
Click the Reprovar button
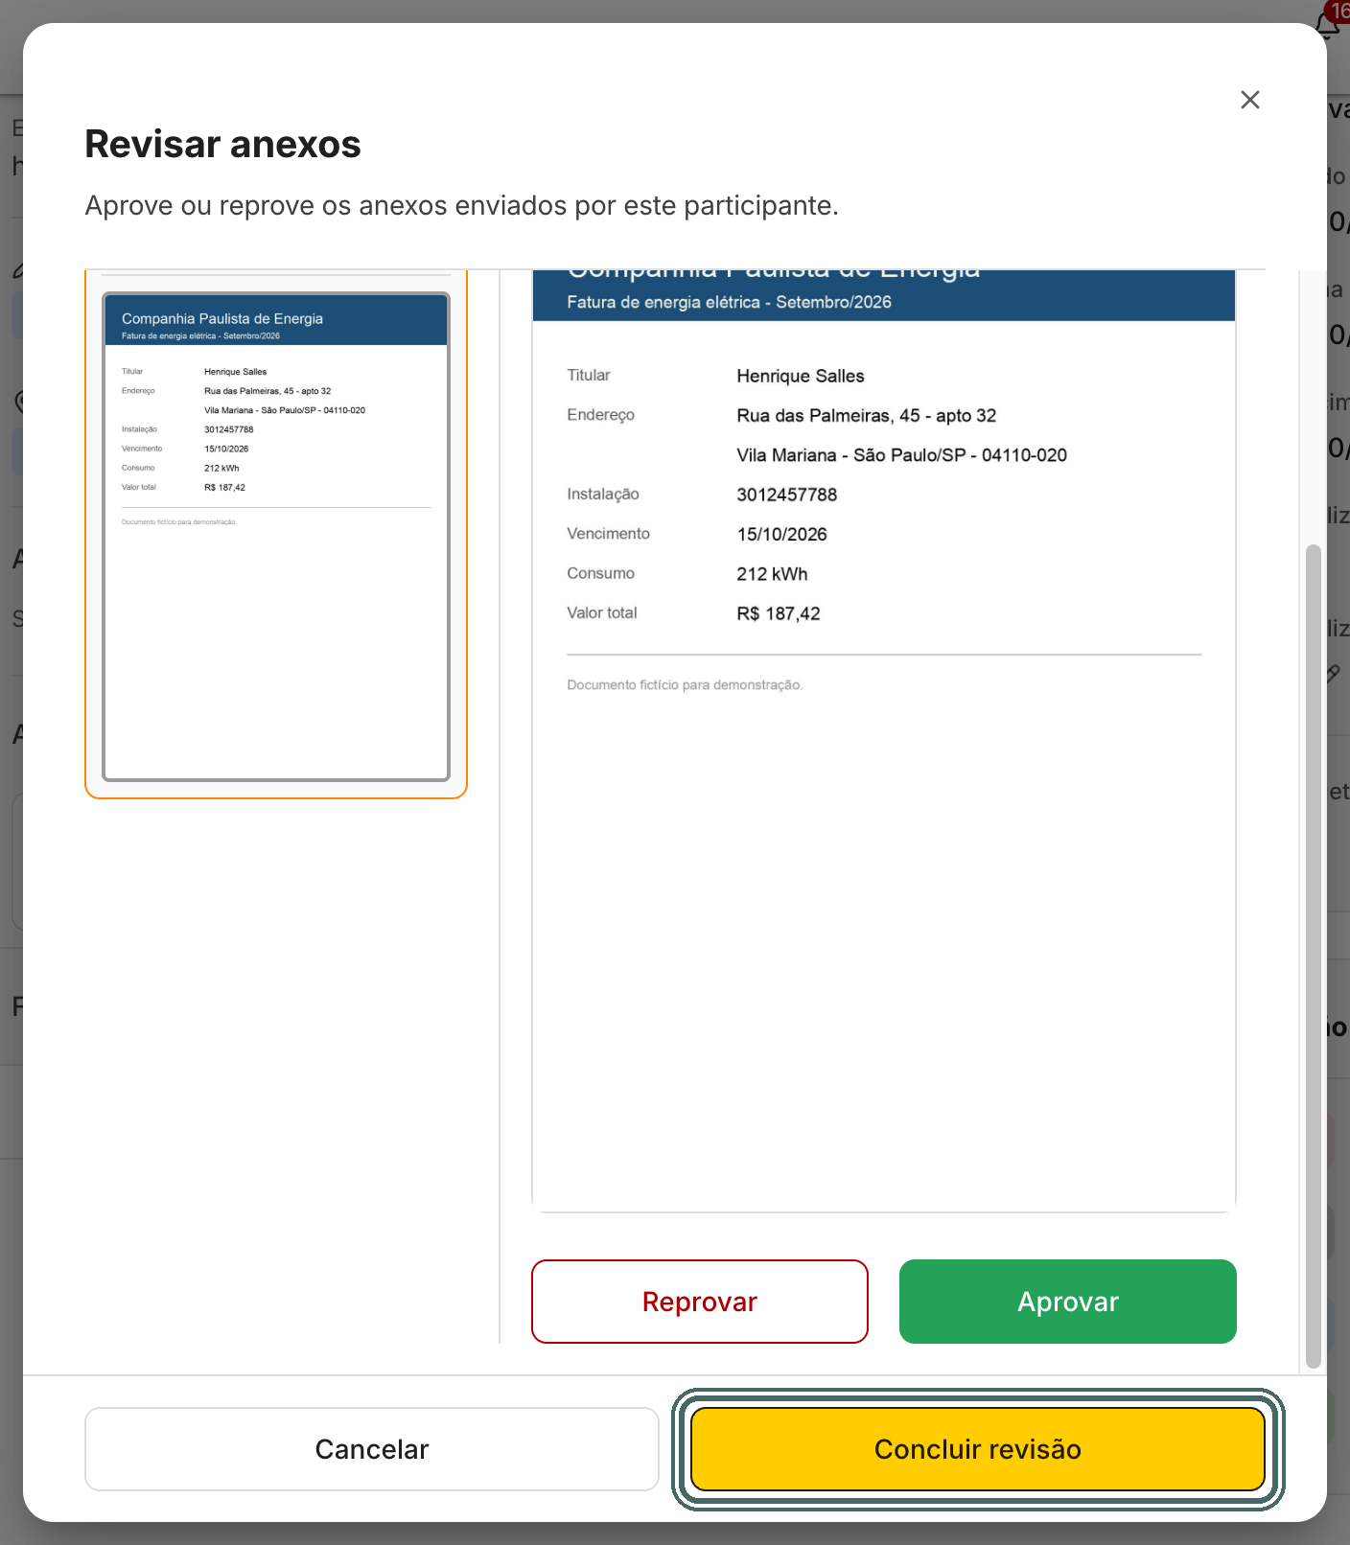tap(700, 1302)
